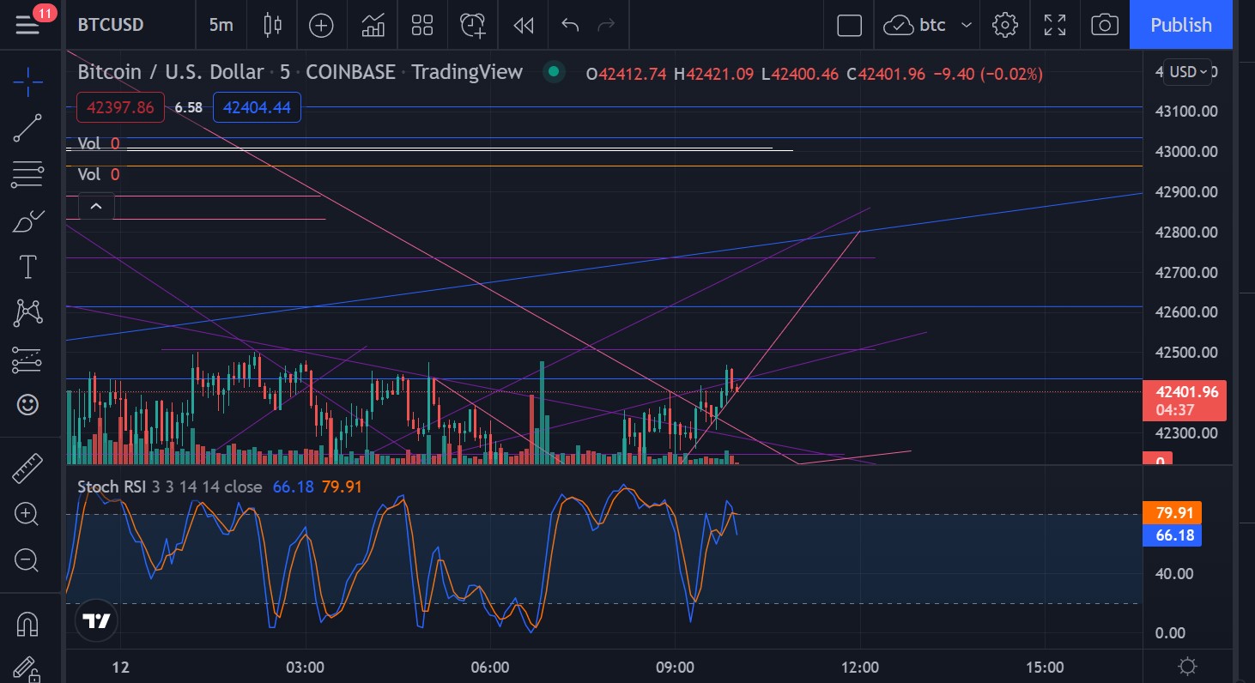This screenshot has height=683, width=1255.
Task: Select the trend line drawing tool
Action: [x=27, y=128]
